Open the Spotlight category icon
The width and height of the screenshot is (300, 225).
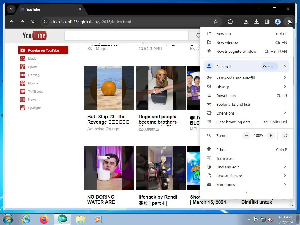[x=23, y=108]
